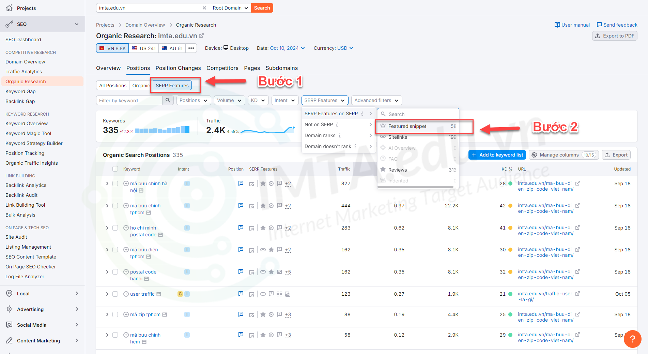Open the Intent filter dropdown
This screenshot has width=648, height=354.
[285, 100]
